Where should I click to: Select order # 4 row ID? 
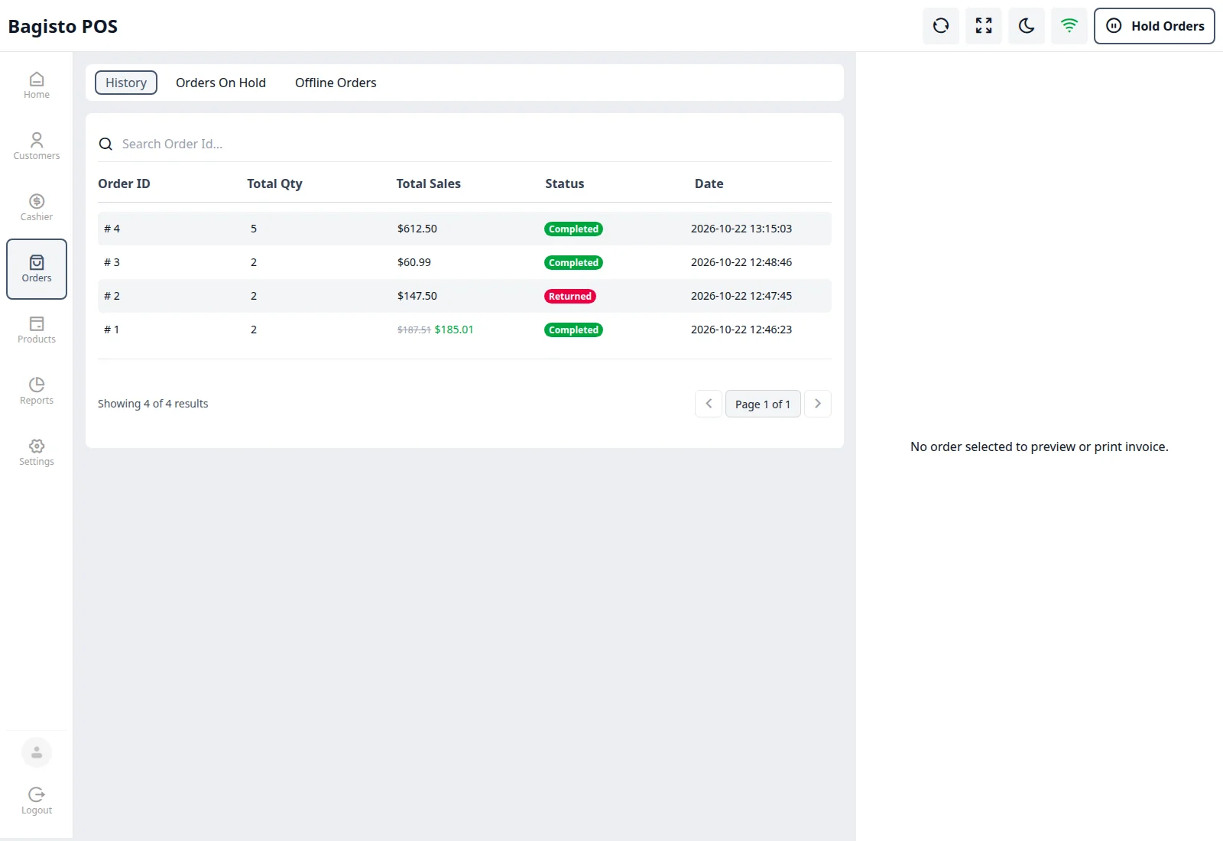(112, 229)
